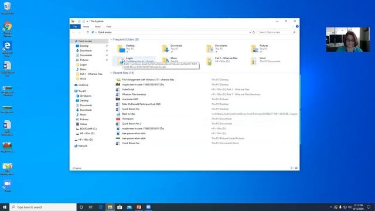Open address bar history dropdown
375x211 pixels.
click(x=250, y=32)
